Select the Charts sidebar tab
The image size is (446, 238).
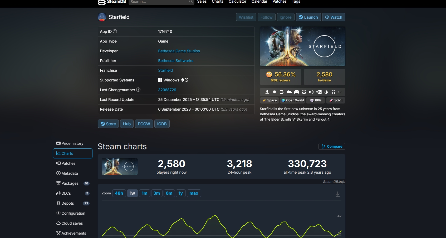point(73,153)
